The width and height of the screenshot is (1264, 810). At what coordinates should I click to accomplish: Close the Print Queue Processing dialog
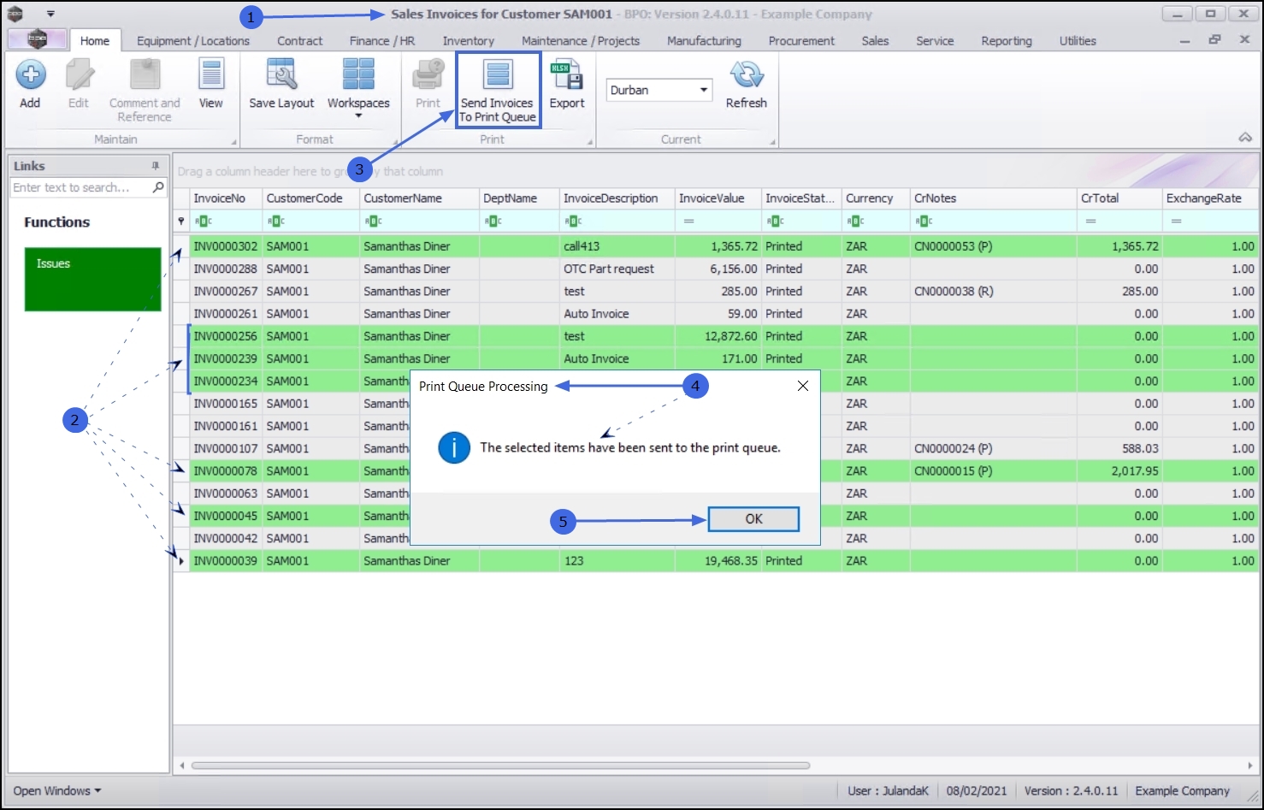point(802,387)
